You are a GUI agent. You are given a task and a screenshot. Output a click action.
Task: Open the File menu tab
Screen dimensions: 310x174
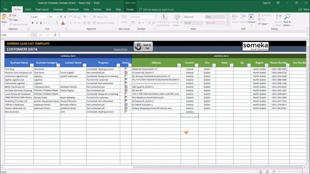tap(5, 9)
